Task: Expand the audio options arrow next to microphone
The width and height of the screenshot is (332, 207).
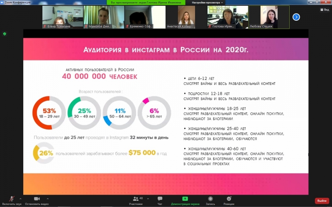Action: [x=20, y=199]
